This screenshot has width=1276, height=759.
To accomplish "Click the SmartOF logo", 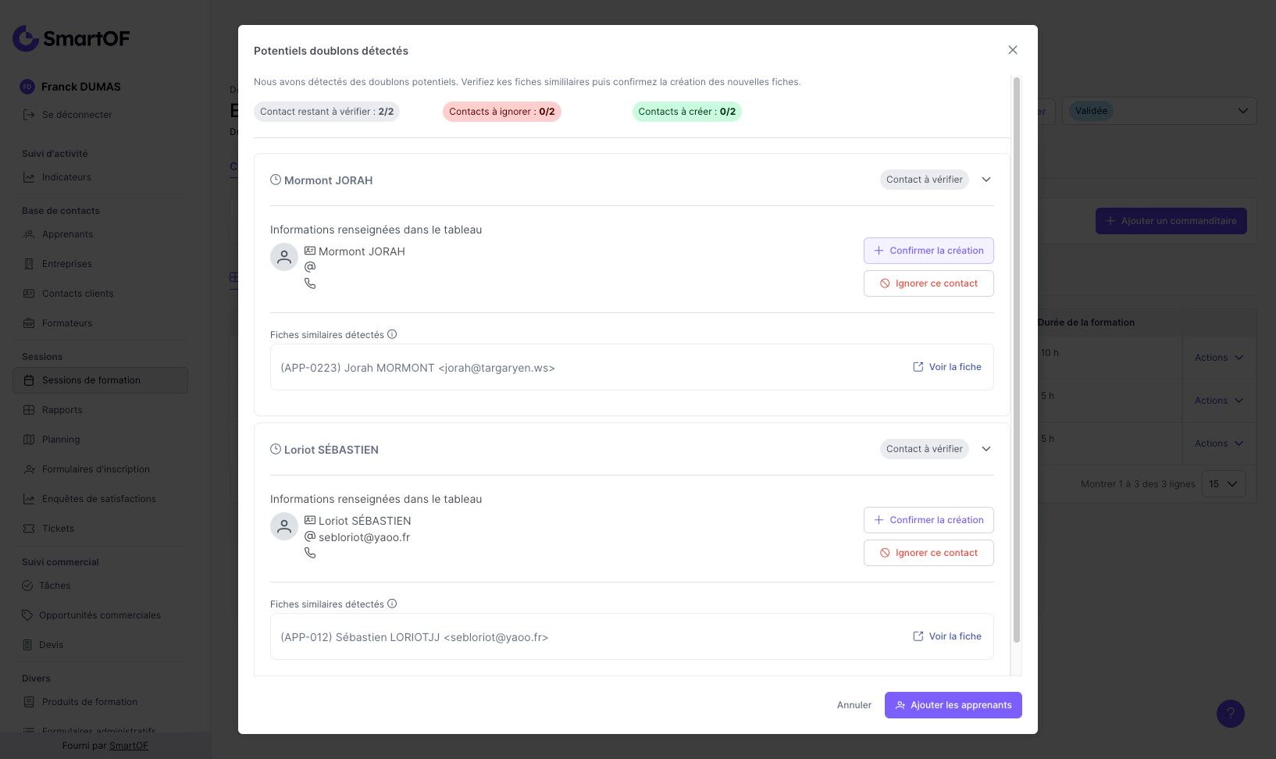I will [71, 38].
